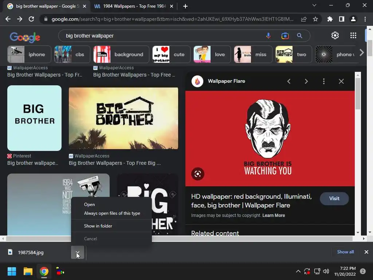Open Chrome from the taskbar
Viewport: 373px width, 280px height.
click(44, 271)
